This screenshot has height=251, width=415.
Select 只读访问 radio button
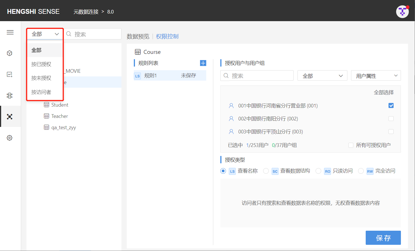(x=318, y=171)
